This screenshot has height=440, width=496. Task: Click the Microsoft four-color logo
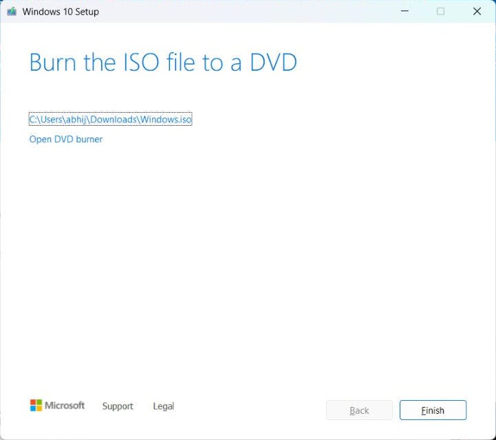(x=36, y=405)
